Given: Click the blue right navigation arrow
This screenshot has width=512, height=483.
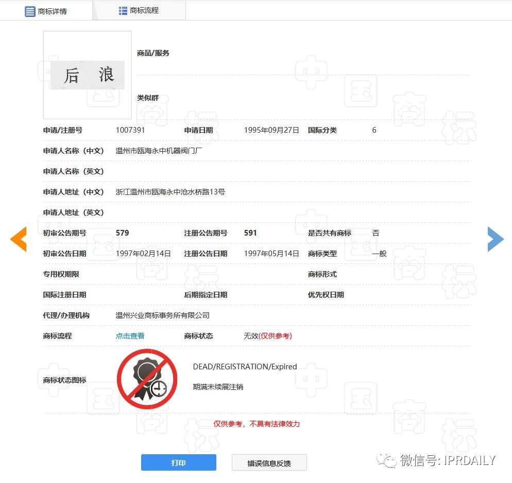Looking at the screenshot, I should pyautogui.click(x=494, y=239).
